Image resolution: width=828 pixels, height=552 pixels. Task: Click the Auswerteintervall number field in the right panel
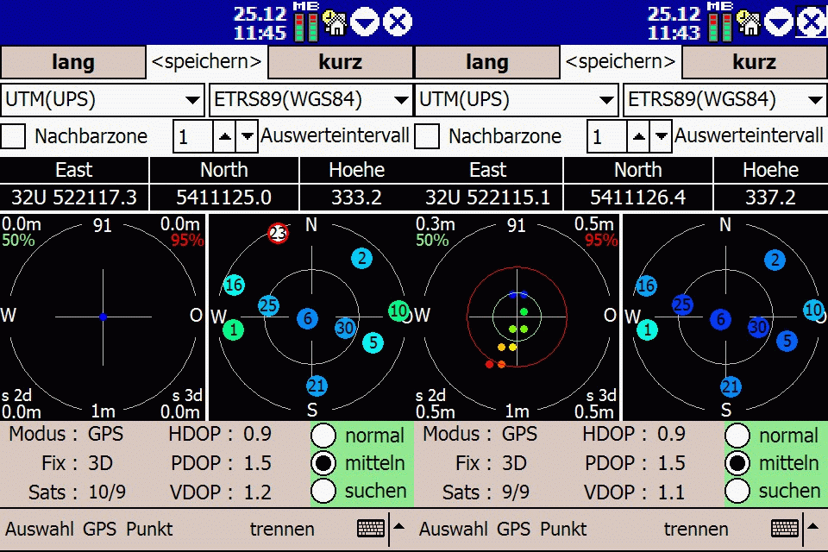pos(607,135)
